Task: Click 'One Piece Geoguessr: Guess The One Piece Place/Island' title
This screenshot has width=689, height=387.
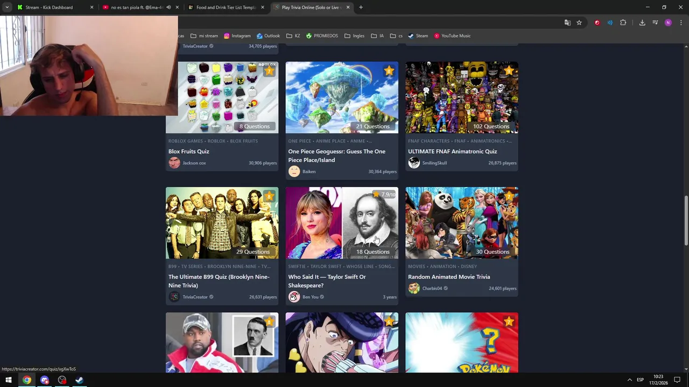Action: [x=336, y=156]
